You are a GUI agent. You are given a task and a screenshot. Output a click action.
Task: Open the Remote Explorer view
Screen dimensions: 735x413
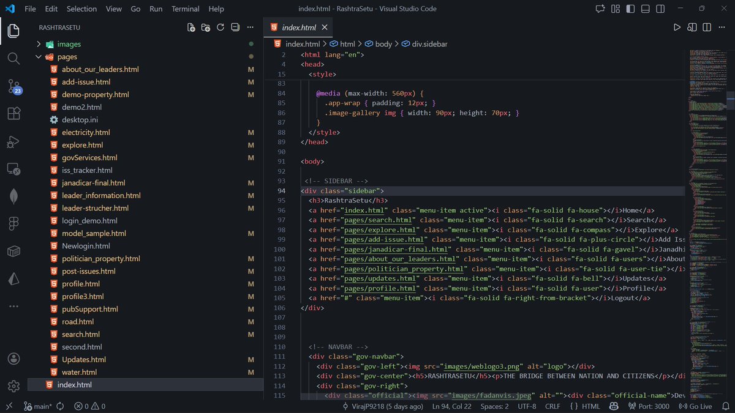[13, 169]
